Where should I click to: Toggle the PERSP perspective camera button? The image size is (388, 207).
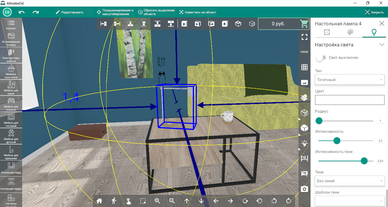[304, 52]
